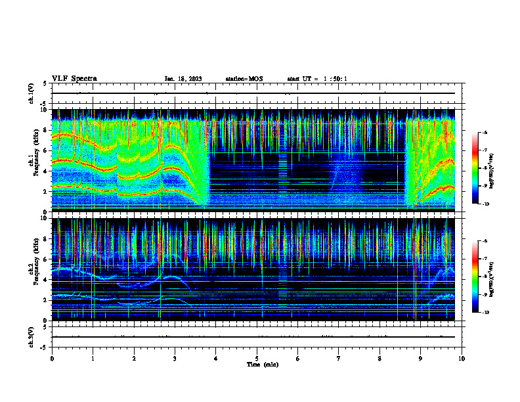Viewport: 520px width, 402px height.
Task: Click inside the ch.2 spectrogram panel
Action: point(253,269)
